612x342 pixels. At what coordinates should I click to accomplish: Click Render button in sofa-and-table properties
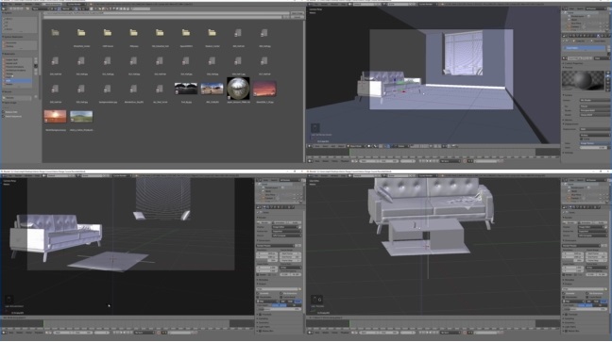tap(570, 222)
